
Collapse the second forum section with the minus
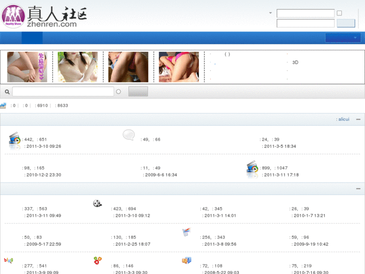click(x=358, y=189)
